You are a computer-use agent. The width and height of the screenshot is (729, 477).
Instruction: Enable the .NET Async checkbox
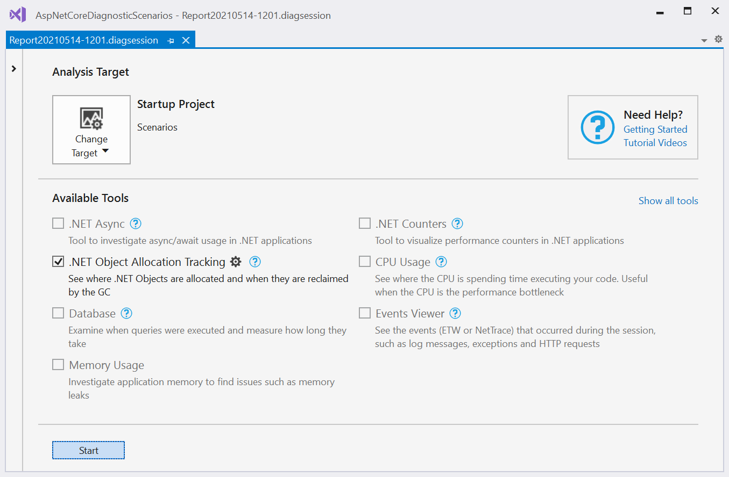[x=58, y=223]
